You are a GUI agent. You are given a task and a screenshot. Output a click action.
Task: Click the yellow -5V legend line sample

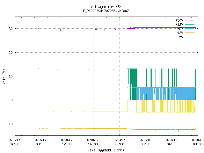pyautogui.click(x=190, y=37)
